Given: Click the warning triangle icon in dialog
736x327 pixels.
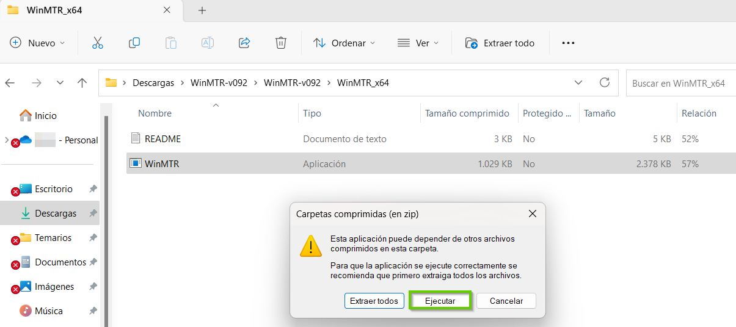Looking at the screenshot, I should (x=311, y=246).
